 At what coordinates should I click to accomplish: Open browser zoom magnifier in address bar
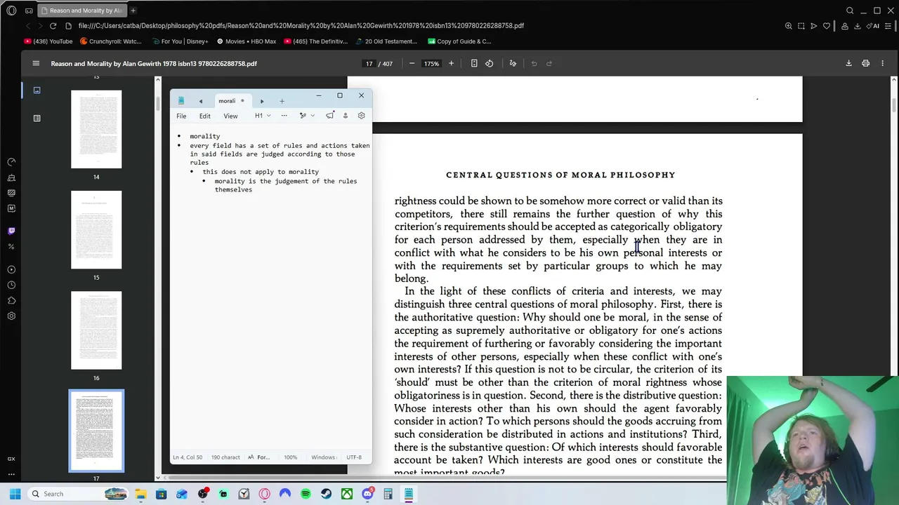[788, 26]
